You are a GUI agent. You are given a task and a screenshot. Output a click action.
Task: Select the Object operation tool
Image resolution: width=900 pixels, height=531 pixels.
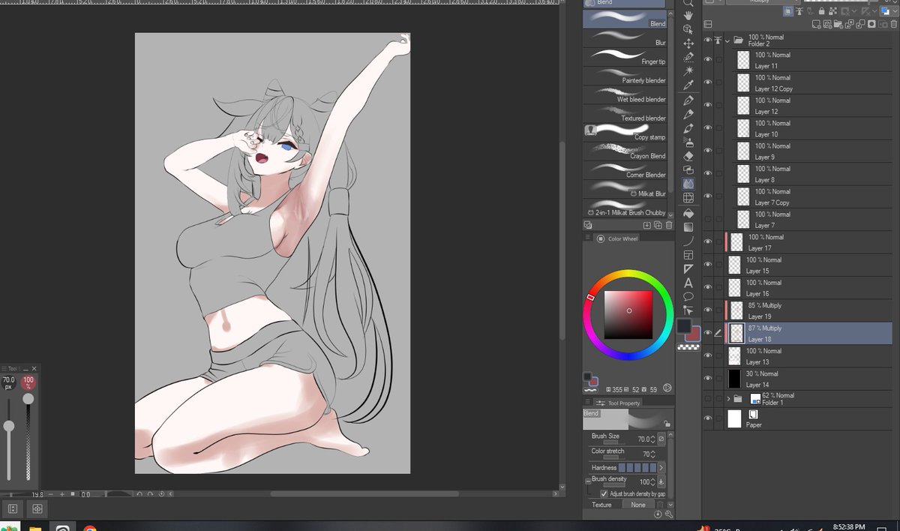tap(688, 29)
